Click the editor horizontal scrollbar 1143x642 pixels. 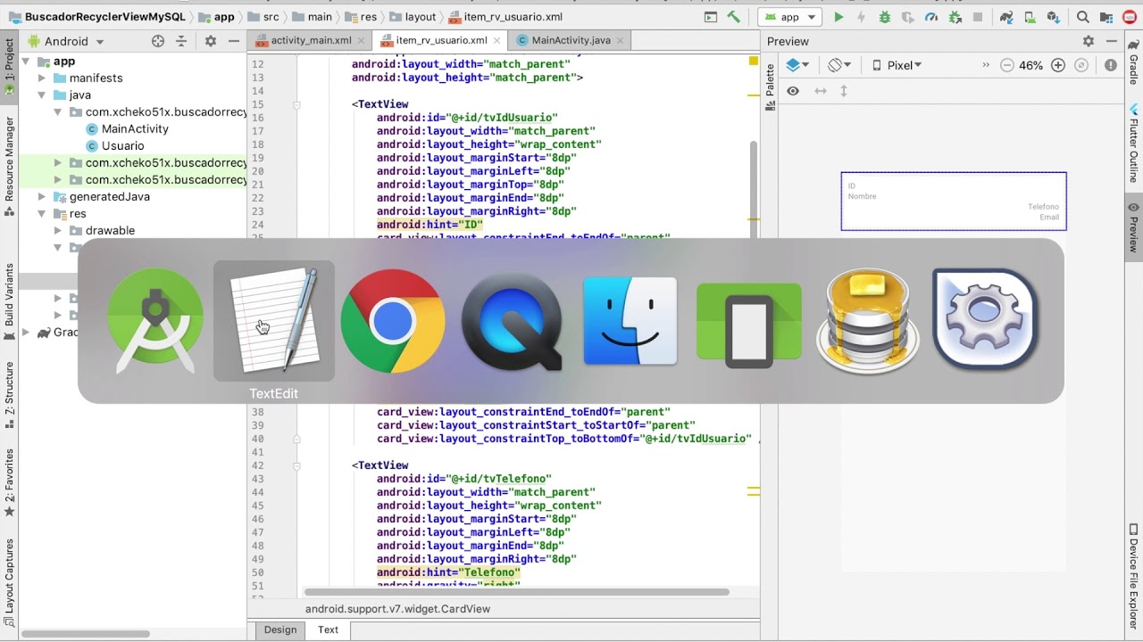click(x=517, y=592)
